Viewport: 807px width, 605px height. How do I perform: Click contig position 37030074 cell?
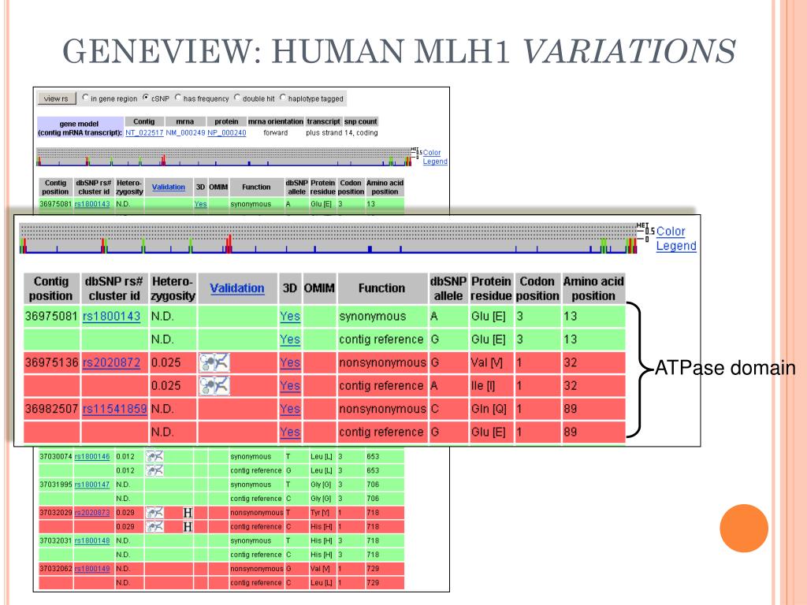56,457
